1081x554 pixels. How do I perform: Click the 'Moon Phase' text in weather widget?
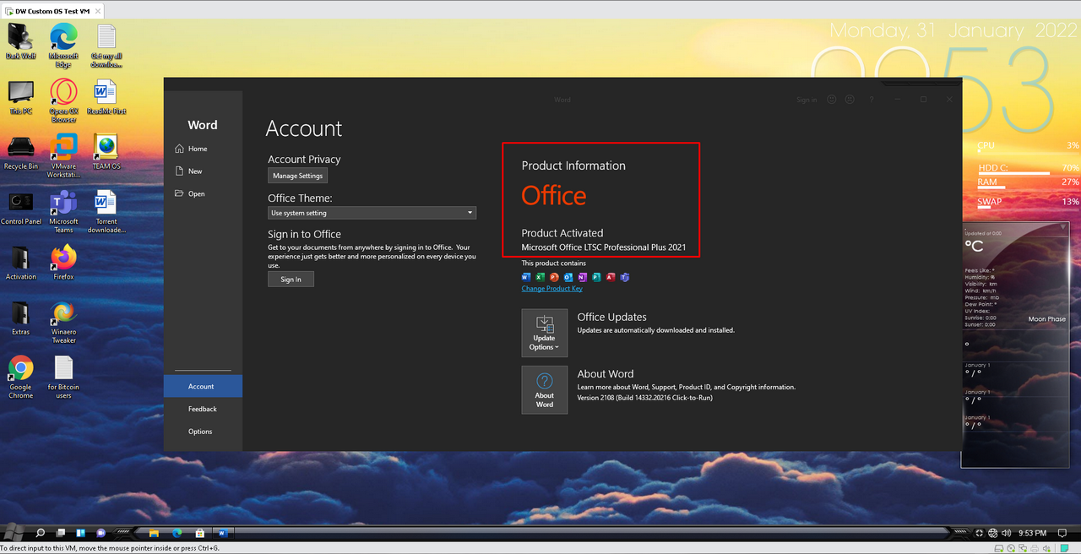tap(1047, 319)
